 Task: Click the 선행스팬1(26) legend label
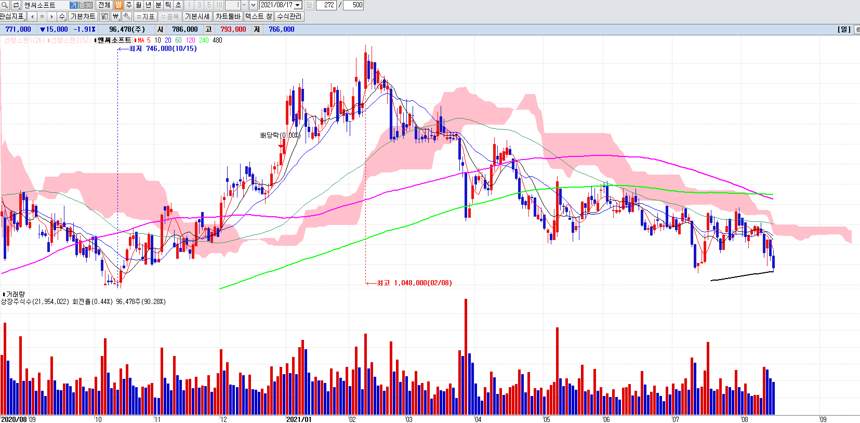click(24, 40)
